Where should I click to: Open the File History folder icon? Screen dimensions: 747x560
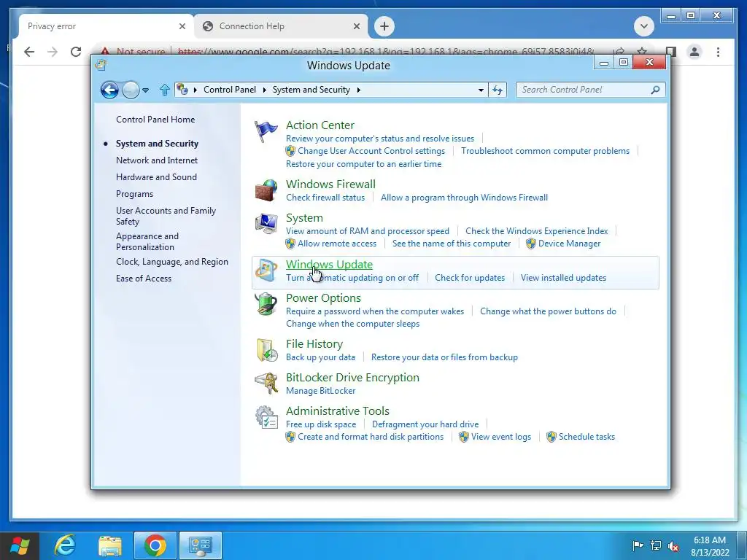coord(266,349)
